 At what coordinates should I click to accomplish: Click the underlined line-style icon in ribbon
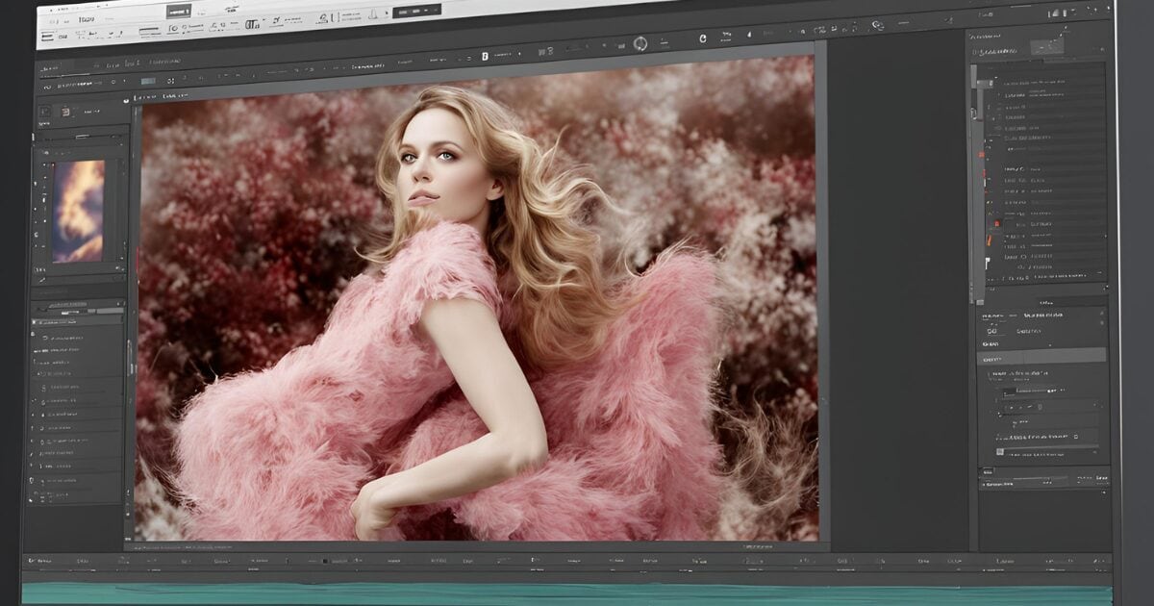click(x=149, y=32)
